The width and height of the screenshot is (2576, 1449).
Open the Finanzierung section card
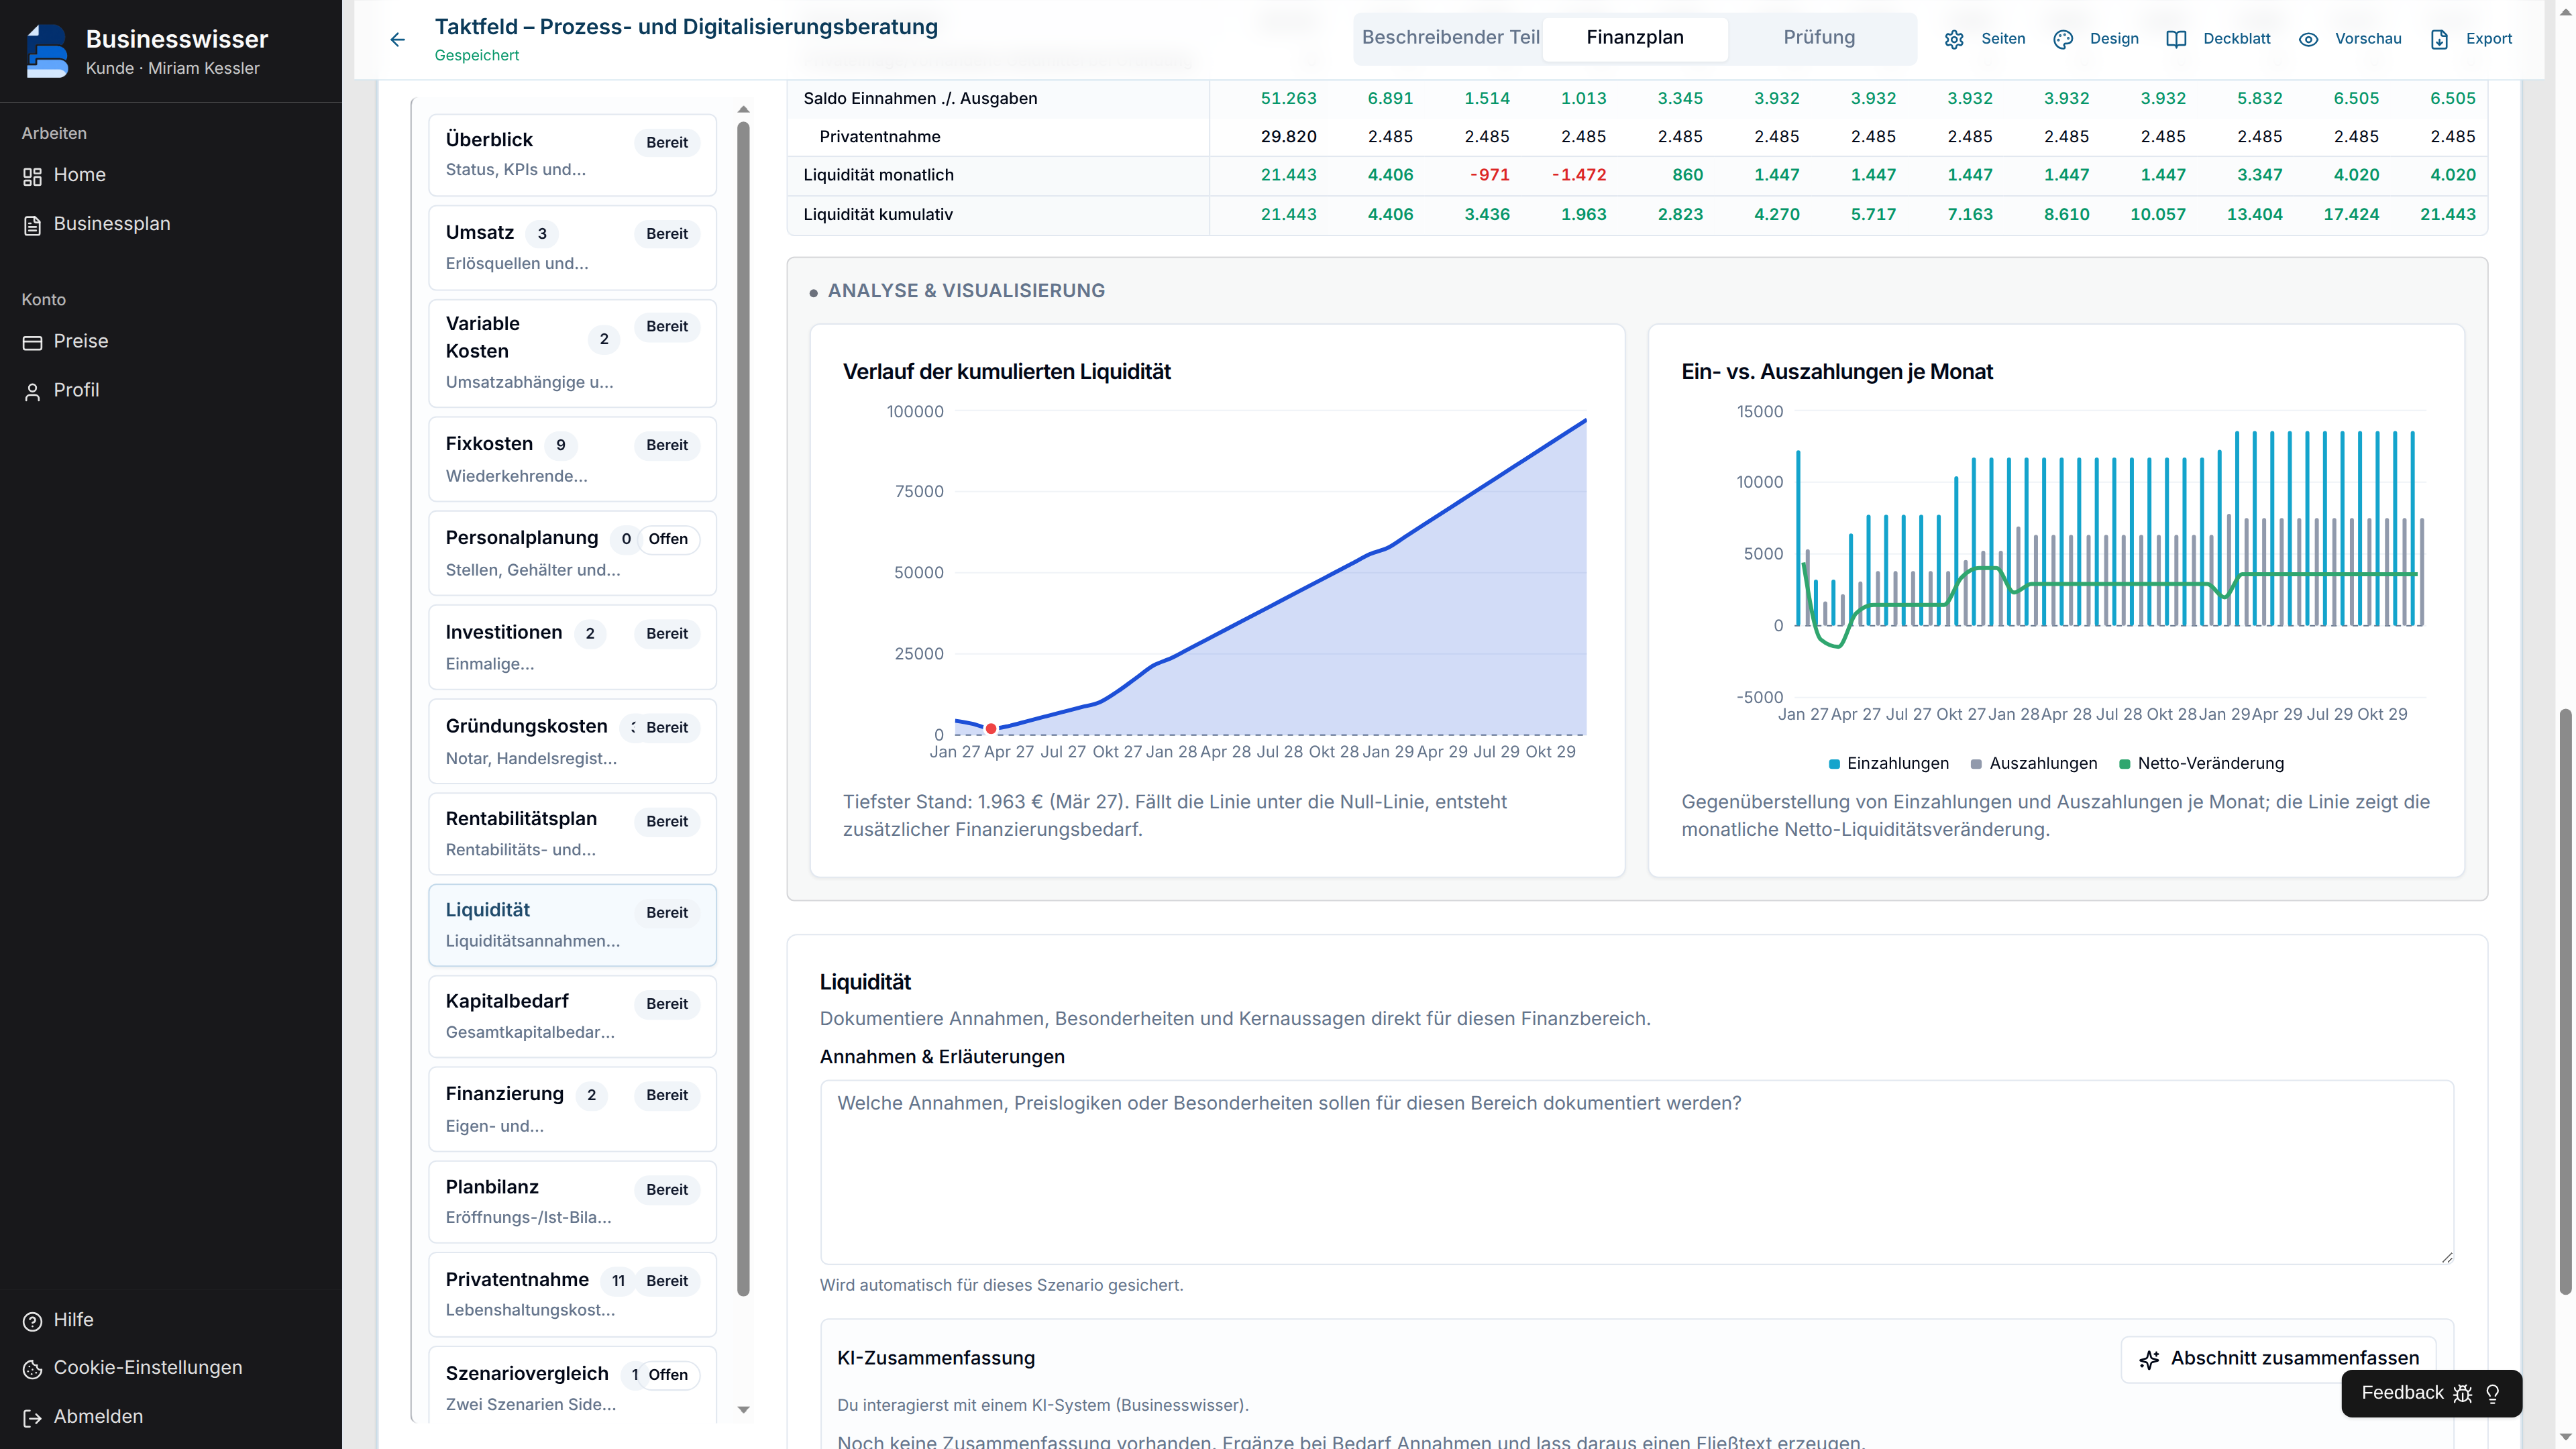[x=572, y=1109]
